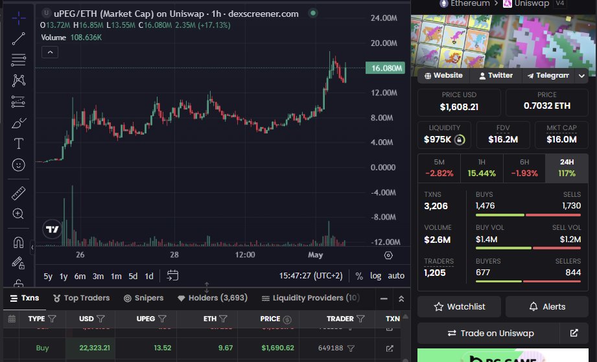Set chart range to 1d
Viewport: 597px width, 362px height.
(x=149, y=276)
